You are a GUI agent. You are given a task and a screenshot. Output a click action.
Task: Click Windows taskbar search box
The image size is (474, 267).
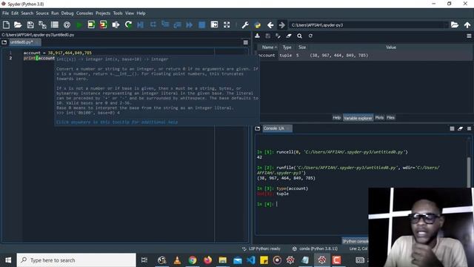pos(76,260)
